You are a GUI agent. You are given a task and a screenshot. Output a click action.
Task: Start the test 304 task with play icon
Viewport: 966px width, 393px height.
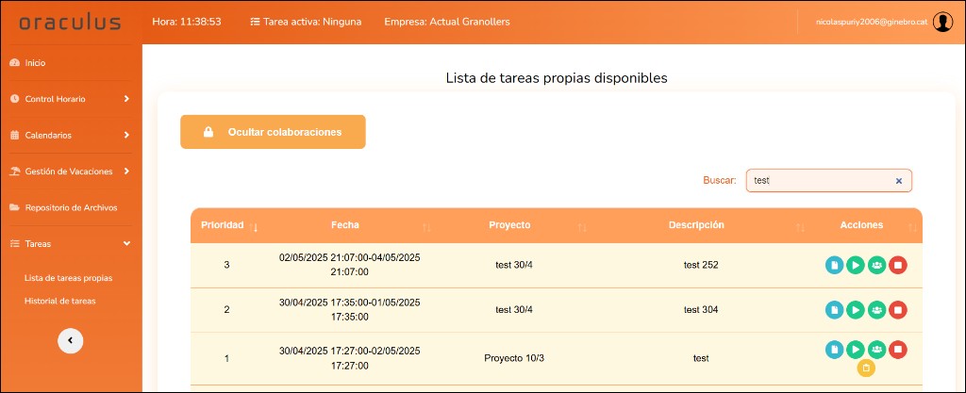point(855,310)
